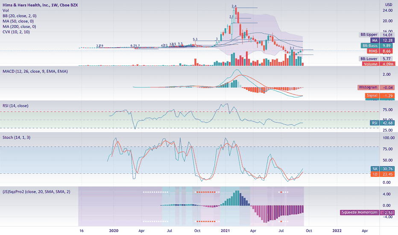Click the 100.00 level on Stoch axis
The image size is (398, 235).
pos(389,138)
